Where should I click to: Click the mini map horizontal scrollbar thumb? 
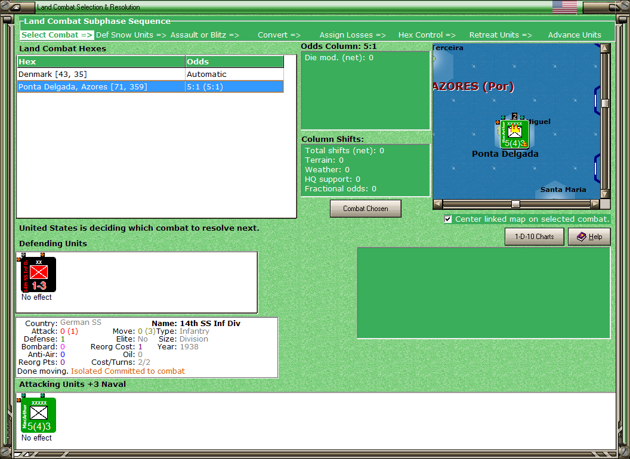515,204
